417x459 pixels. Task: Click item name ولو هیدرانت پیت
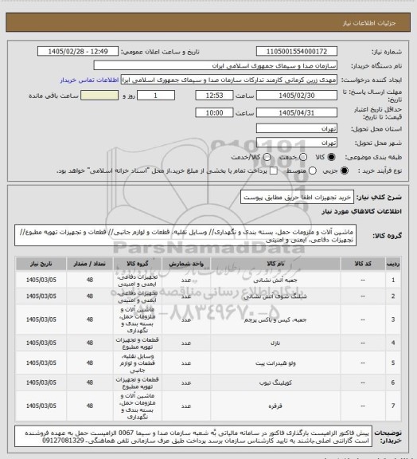pyautogui.click(x=275, y=363)
